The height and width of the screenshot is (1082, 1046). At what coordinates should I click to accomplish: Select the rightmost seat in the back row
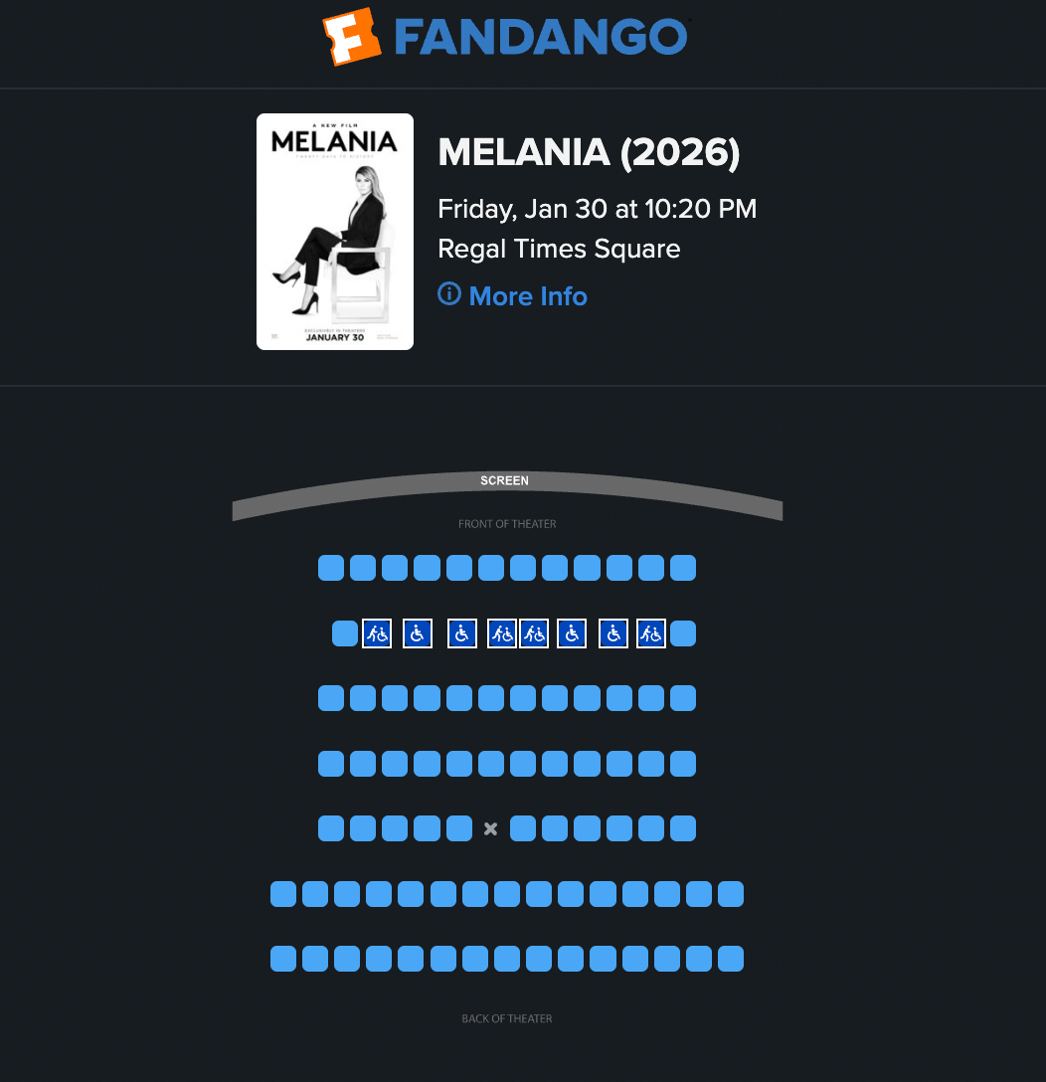tap(731, 960)
